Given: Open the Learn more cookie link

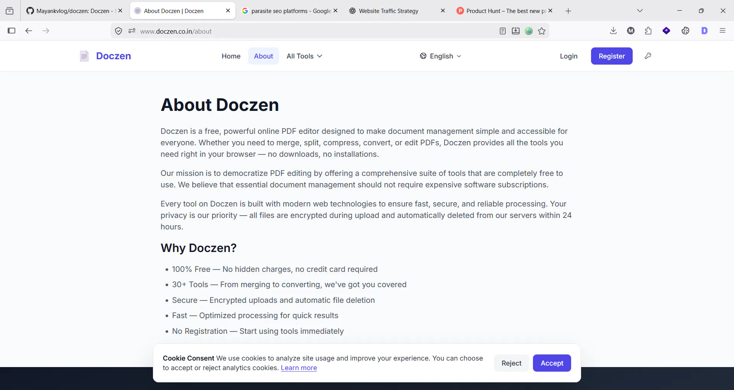Looking at the screenshot, I should click(x=299, y=368).
